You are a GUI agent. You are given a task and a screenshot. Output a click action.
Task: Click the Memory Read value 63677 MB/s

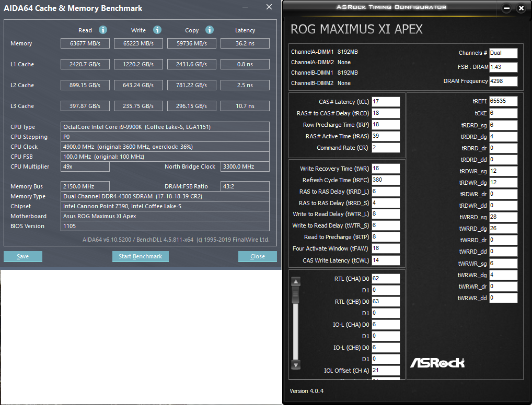[85, 43]
